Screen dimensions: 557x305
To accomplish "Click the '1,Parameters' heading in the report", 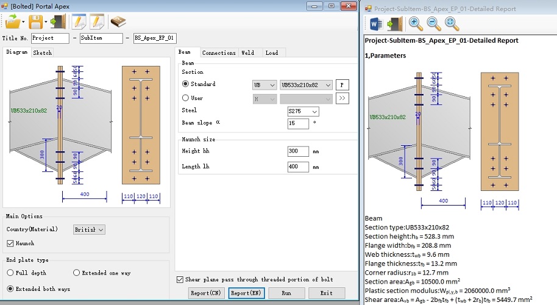I will tap(385, 56).
